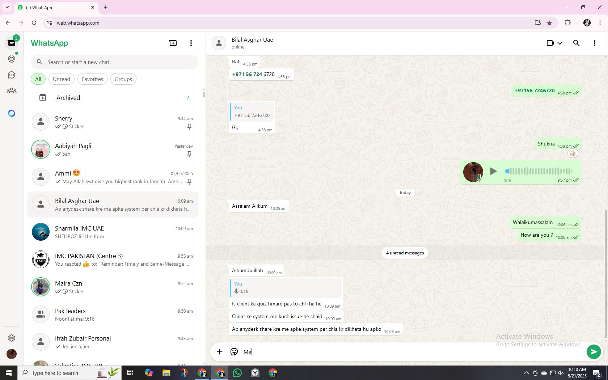Image resolution: width=608 pixels, height=380 pixels.
Task: Open the Ifrah Zubair Personal chat
Action: point(113,342)
